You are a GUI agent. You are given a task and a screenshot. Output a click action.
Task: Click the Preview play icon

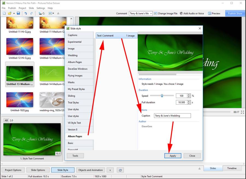pos(210,13)
